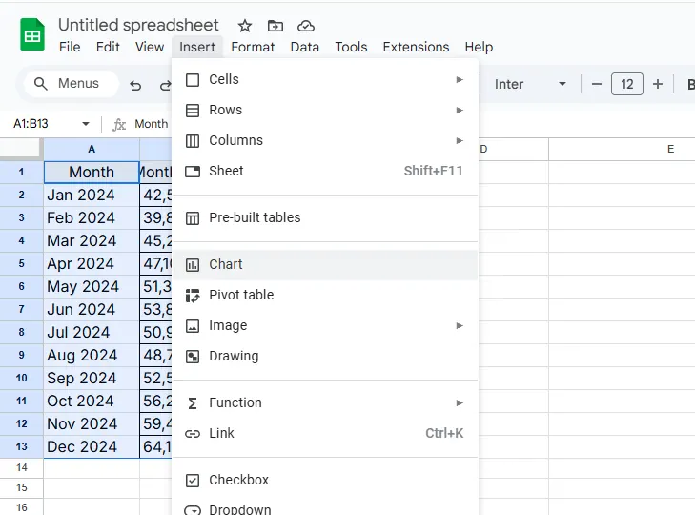Viewport: 695px width, 515px height.
Task: Open the Format menu
Action: [253, 47]
